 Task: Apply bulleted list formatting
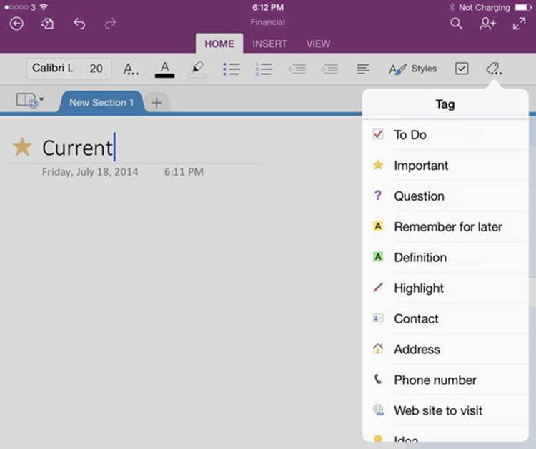tap(232, 69)
